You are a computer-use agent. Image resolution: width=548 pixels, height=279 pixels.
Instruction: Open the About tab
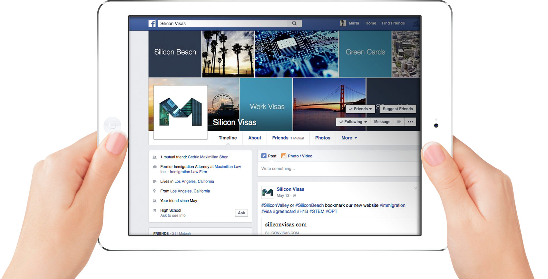click(x=255, y=138)
